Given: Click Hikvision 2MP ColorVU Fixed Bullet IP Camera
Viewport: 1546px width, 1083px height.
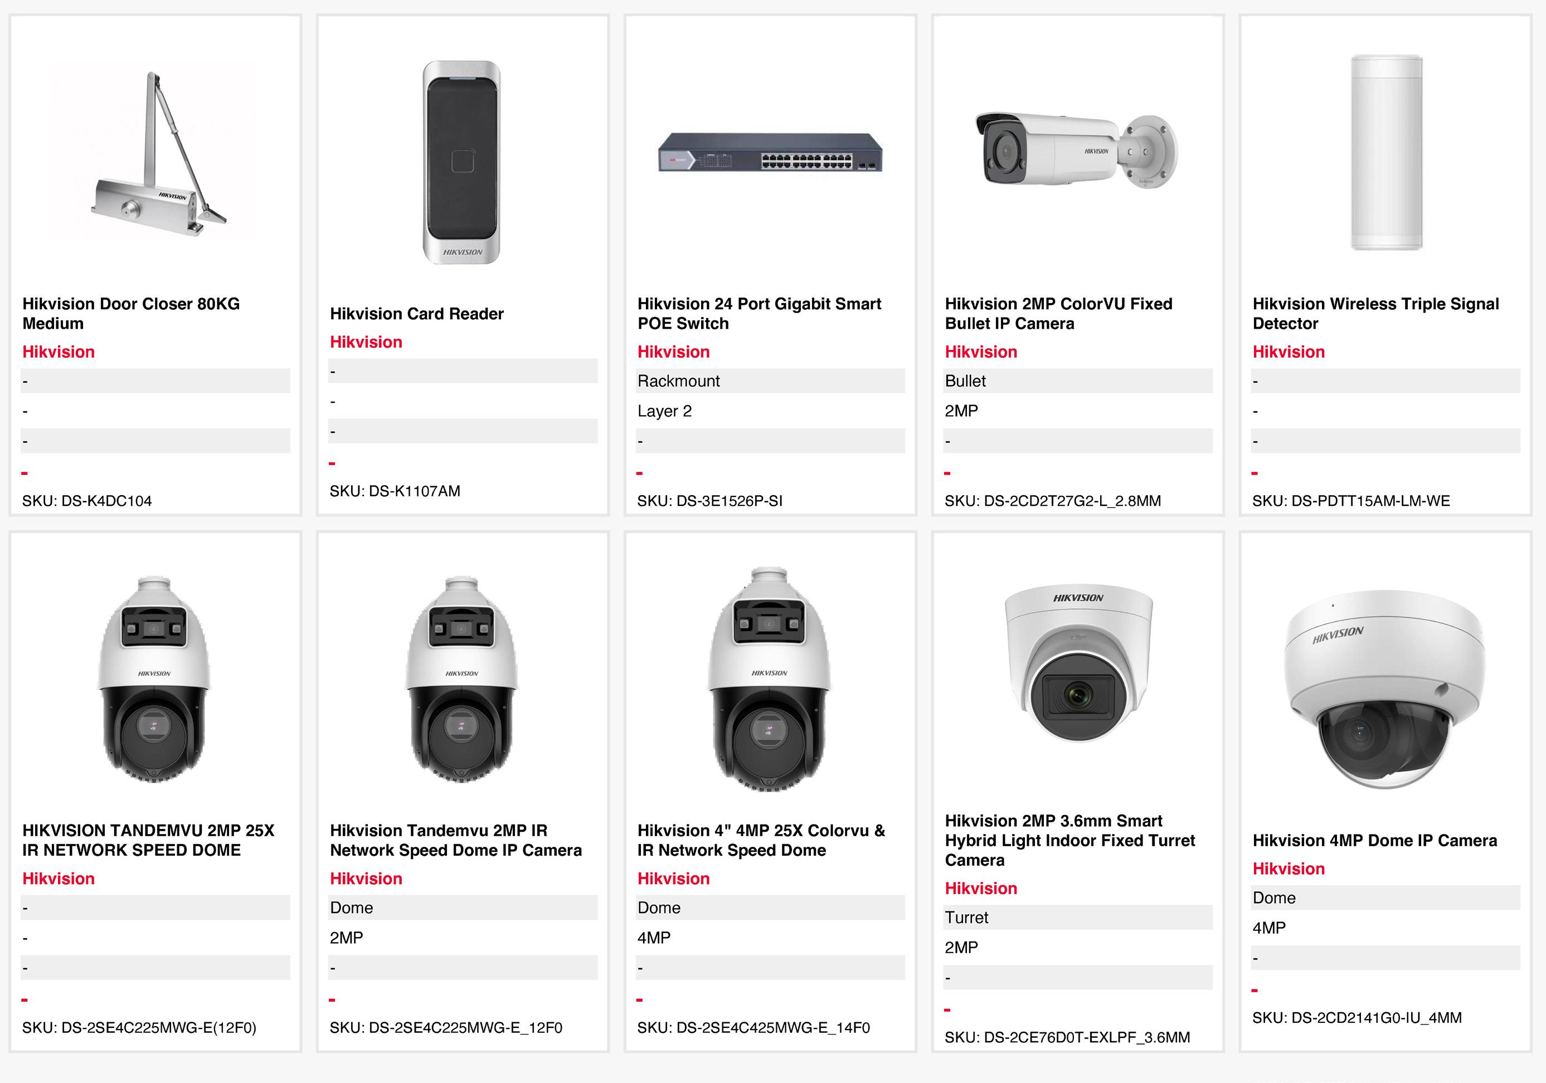Looking at the screenshot, I should tap(1058, 314).
